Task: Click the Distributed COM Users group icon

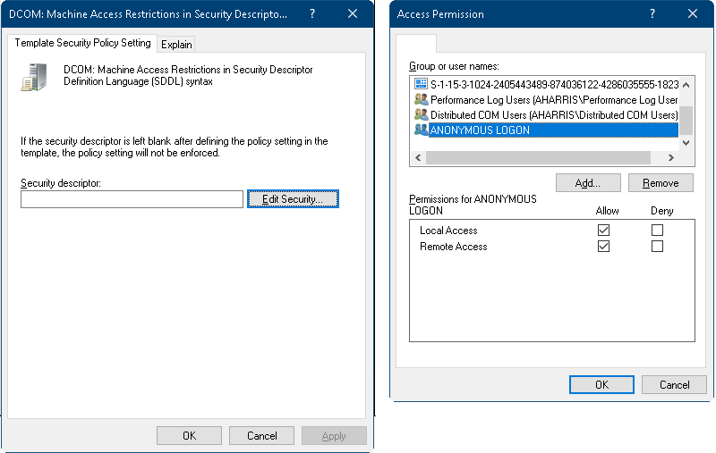Action: [422, 115]
